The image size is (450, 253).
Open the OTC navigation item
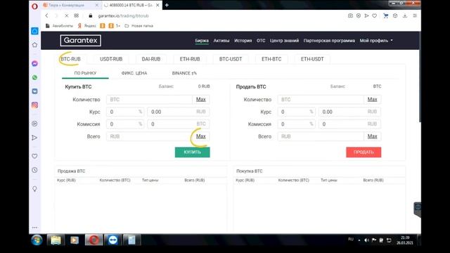click(x=261, y=41)
